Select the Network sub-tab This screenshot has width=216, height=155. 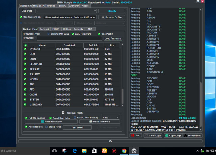(44, 29)
